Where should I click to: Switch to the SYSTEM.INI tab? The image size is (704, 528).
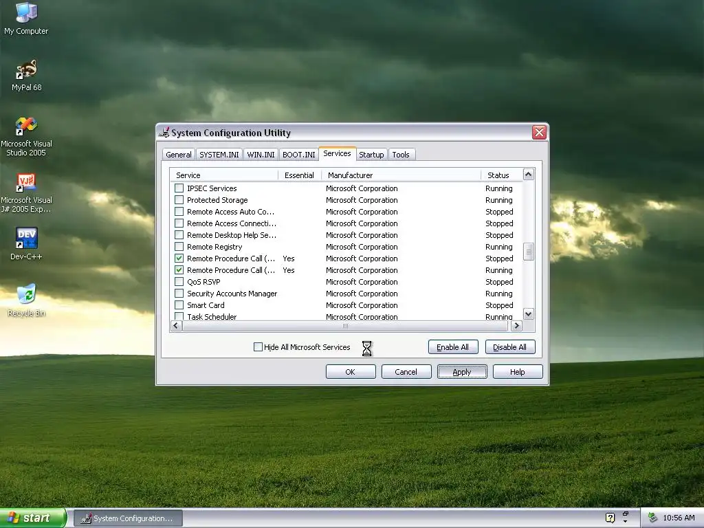(219, 155)
